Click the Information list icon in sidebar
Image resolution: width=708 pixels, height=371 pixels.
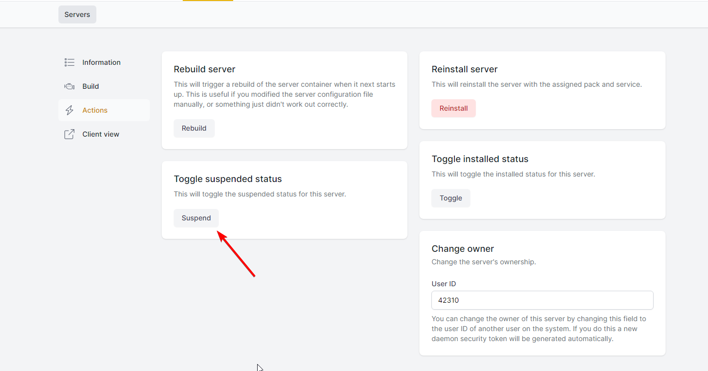(69, 62)
